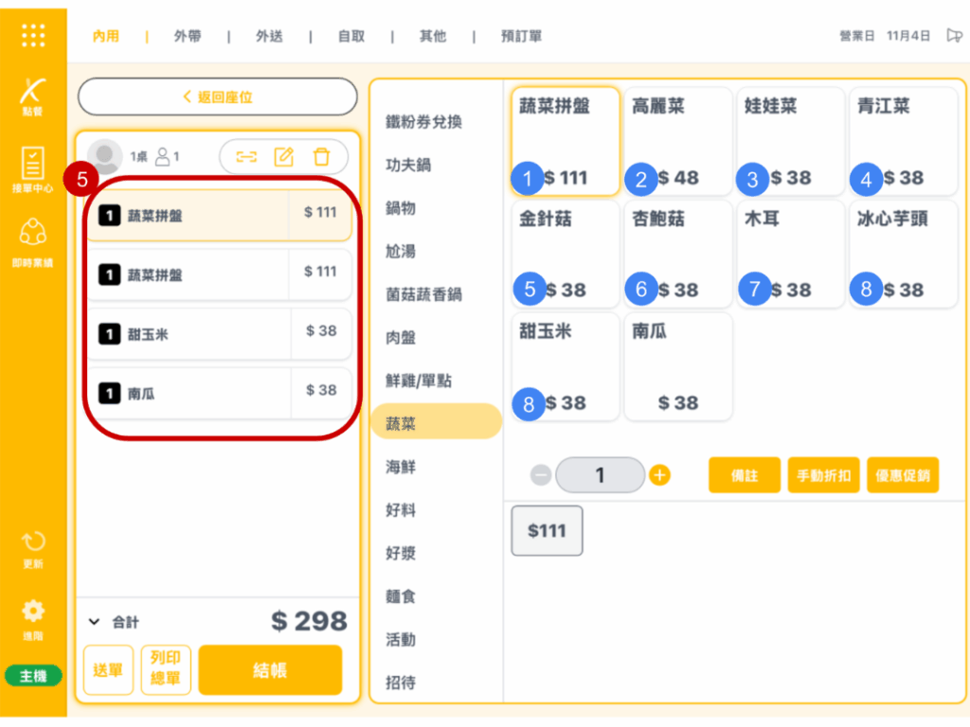Click the flag icon next to date
Image resolution: width=970 pixels, height=727 pixels.
tap(954, 36)
